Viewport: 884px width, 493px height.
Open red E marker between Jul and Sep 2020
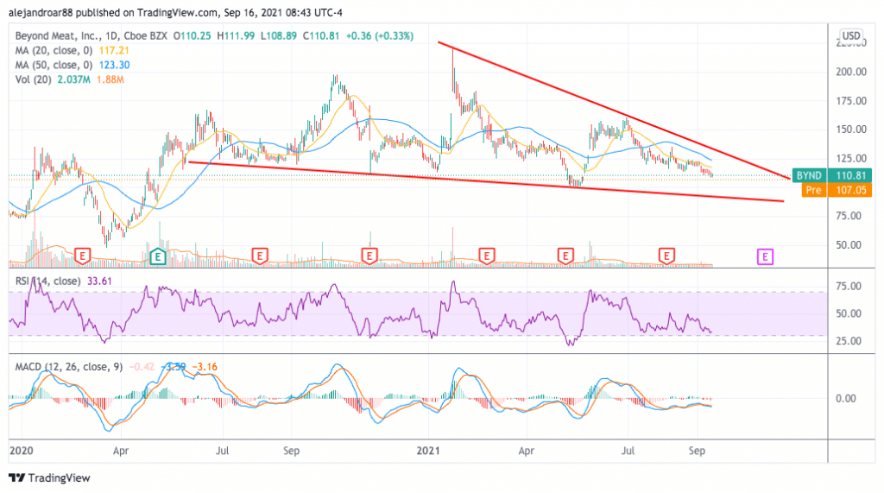(259, 256)
